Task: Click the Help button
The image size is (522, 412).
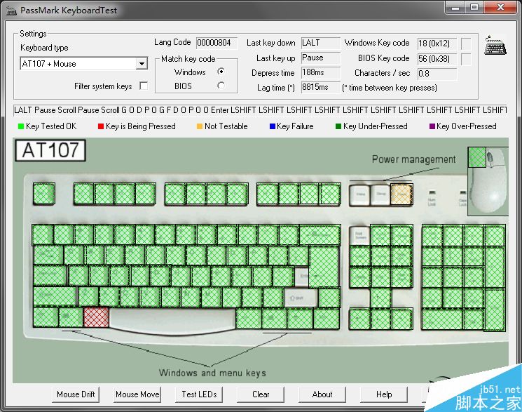Action: tap(384, 394)
